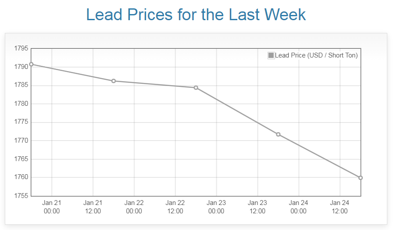
Task: Select the "Jan 24 12:00" axis label
Action: [340, 207]
